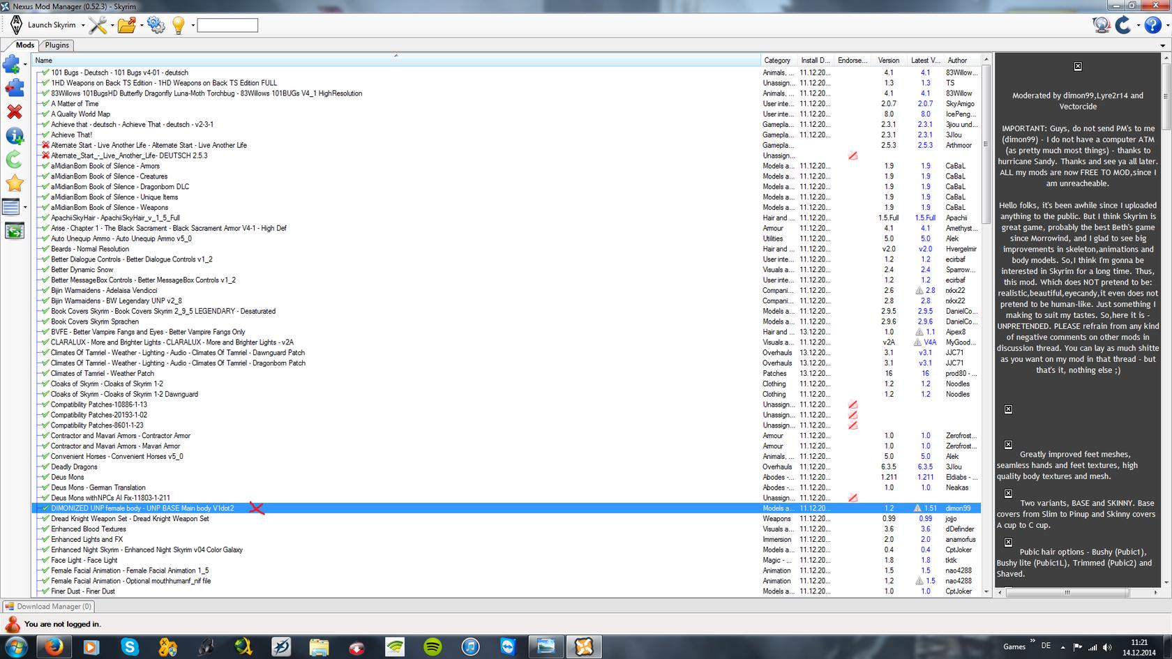This screenshot has width=1172, height=659.
Task: Toggle checkmark for A Quality World Map
Action: coord(45,114)
